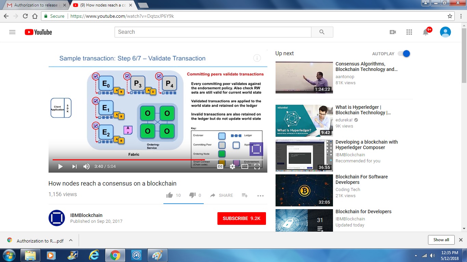This screenshot has width=467, height=262.
Task: Click the video title text
Action: 112,184
